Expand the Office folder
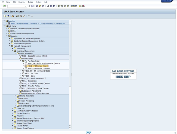The height and width of the screenshot is (134, 177). click(7, 31)
